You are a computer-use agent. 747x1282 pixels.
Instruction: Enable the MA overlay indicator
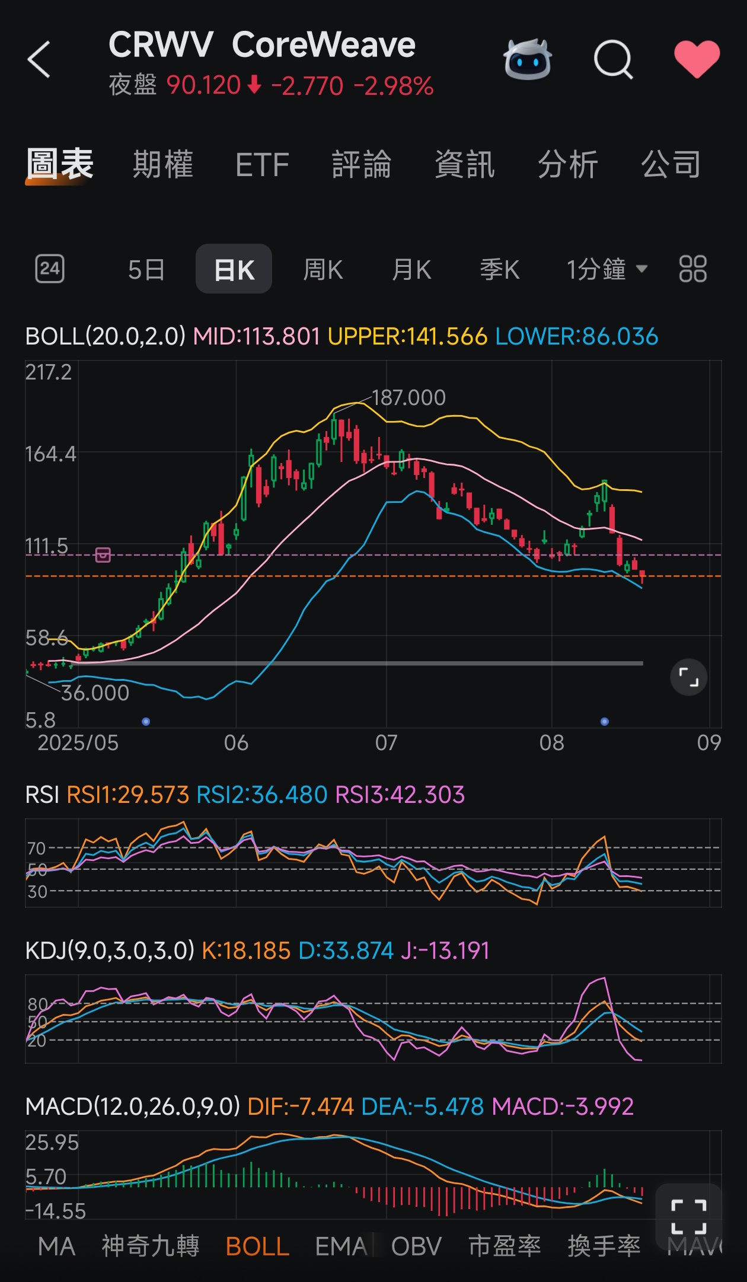(x=56, y=1246)
